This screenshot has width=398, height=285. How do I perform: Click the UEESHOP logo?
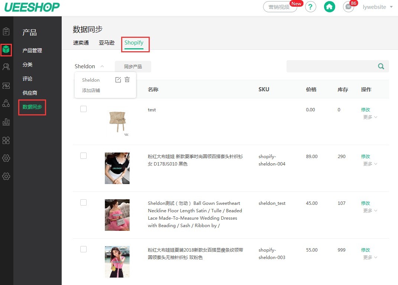tap(32, 7)
